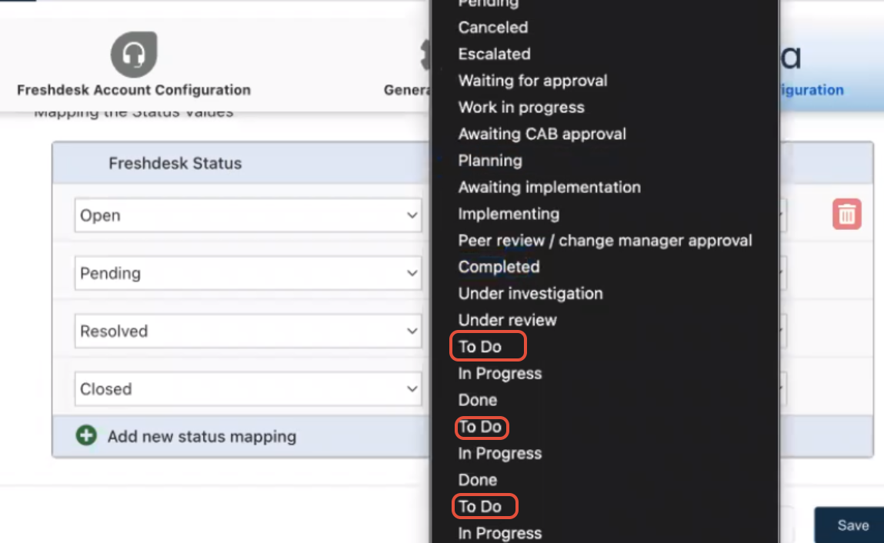Image resolution: width=884 pixels, height=543 pixels.
Task: Select Under review status
Action: point(508,320)
